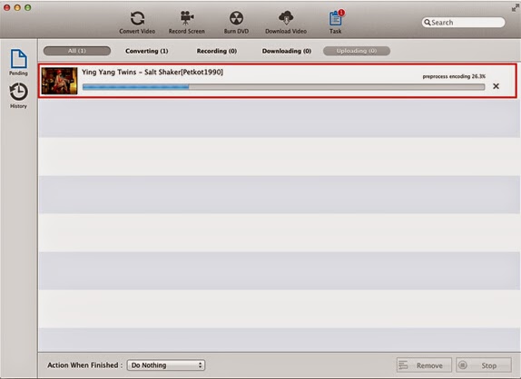The width and height of the screenshot is (521, 379).
Task: Click the Action When Finished label
Action: pos(84,365)
